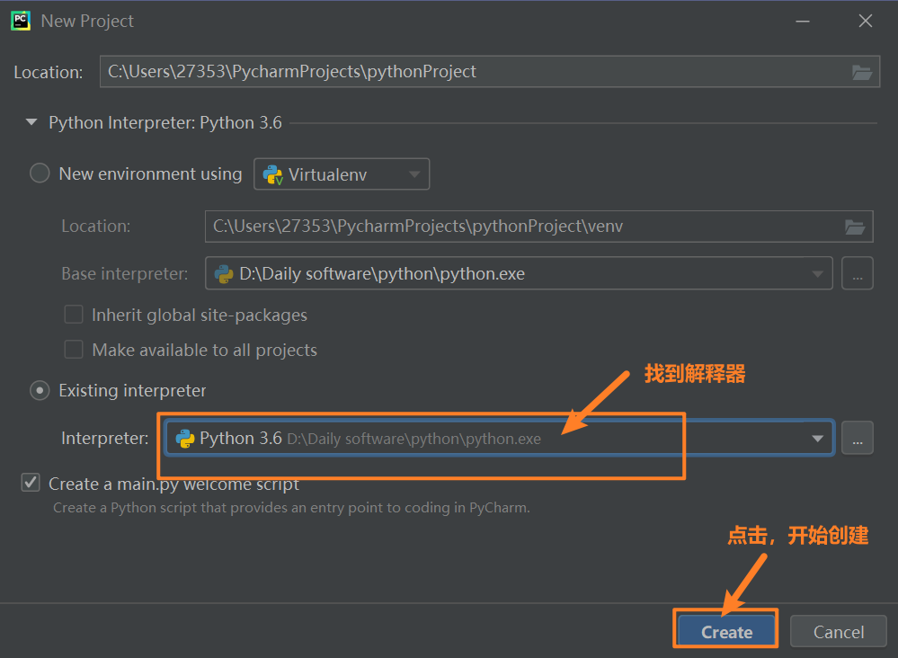
Task: Enable Inherit global site-packages checkbox
Action: [74, 315]
